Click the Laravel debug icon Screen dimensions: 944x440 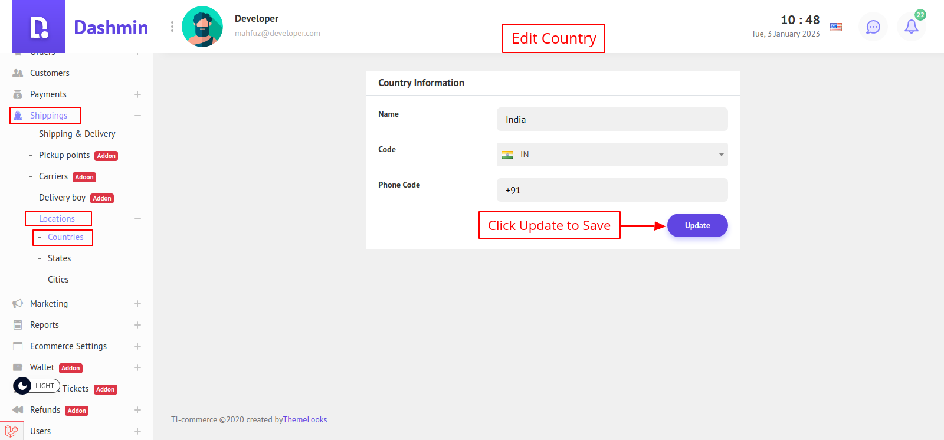(x=11, y=431)
